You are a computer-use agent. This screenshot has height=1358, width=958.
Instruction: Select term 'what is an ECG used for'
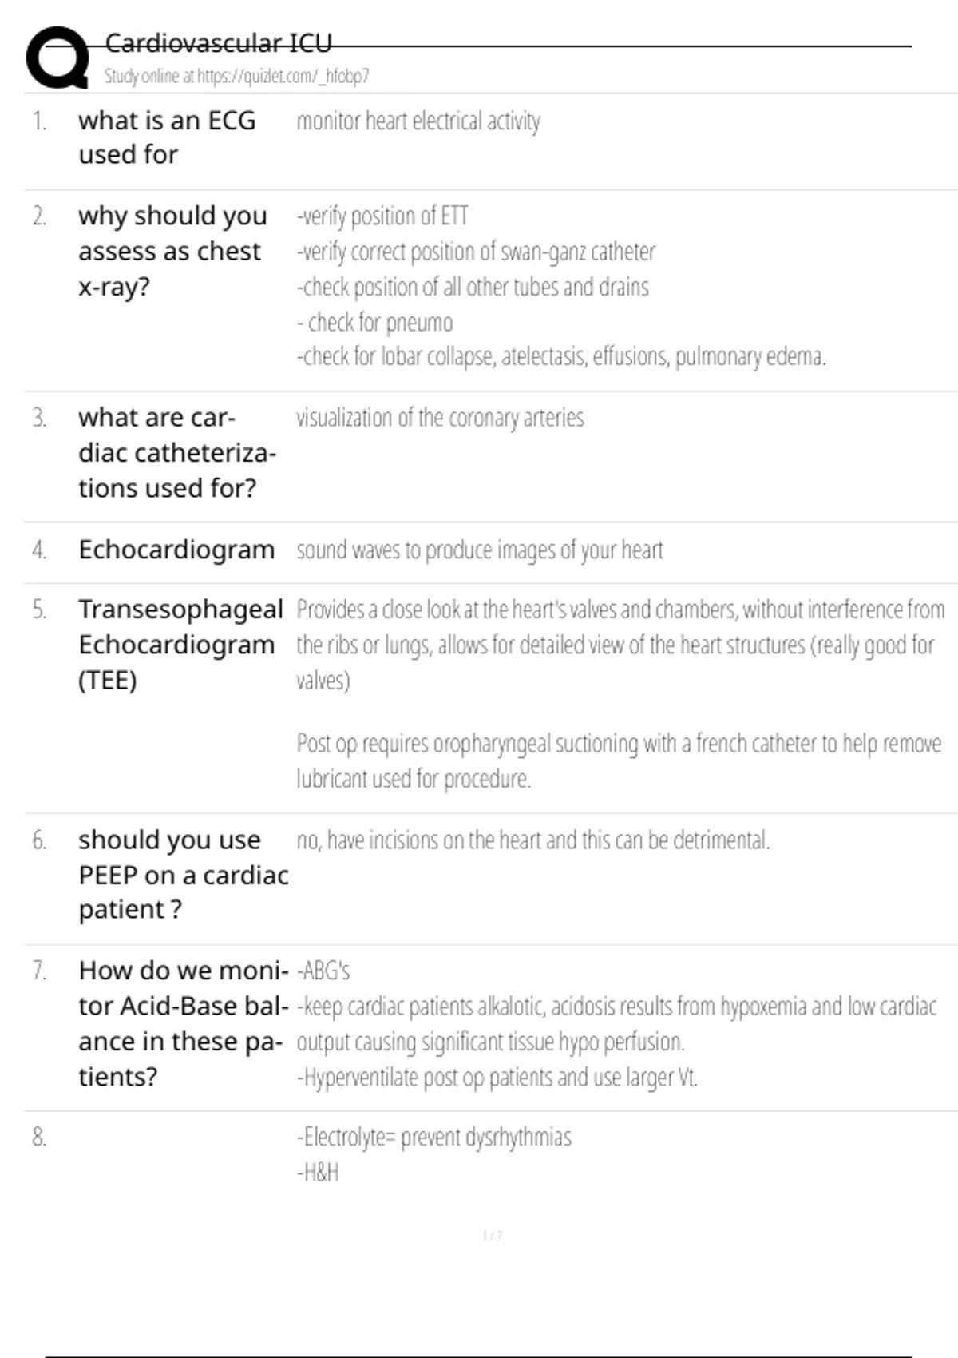[x=167, y=137]
